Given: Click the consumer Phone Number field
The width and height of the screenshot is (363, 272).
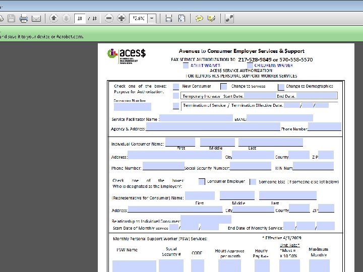Looking at the screenshot, I should (163, 166).
